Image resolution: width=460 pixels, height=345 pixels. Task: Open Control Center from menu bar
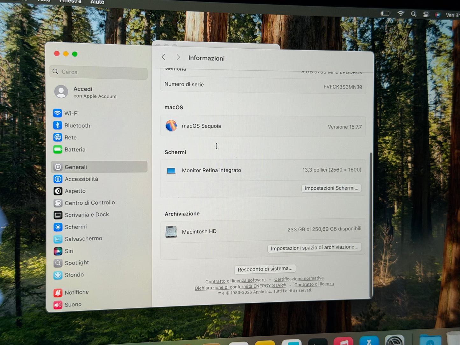coord(426,14)
